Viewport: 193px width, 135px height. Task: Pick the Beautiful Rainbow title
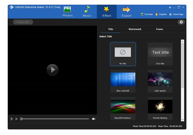(123, 108)
